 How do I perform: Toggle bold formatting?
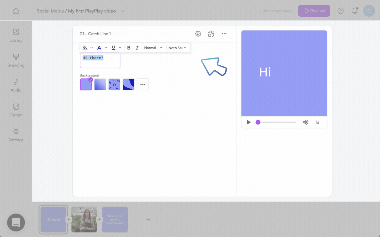(129, 48)
